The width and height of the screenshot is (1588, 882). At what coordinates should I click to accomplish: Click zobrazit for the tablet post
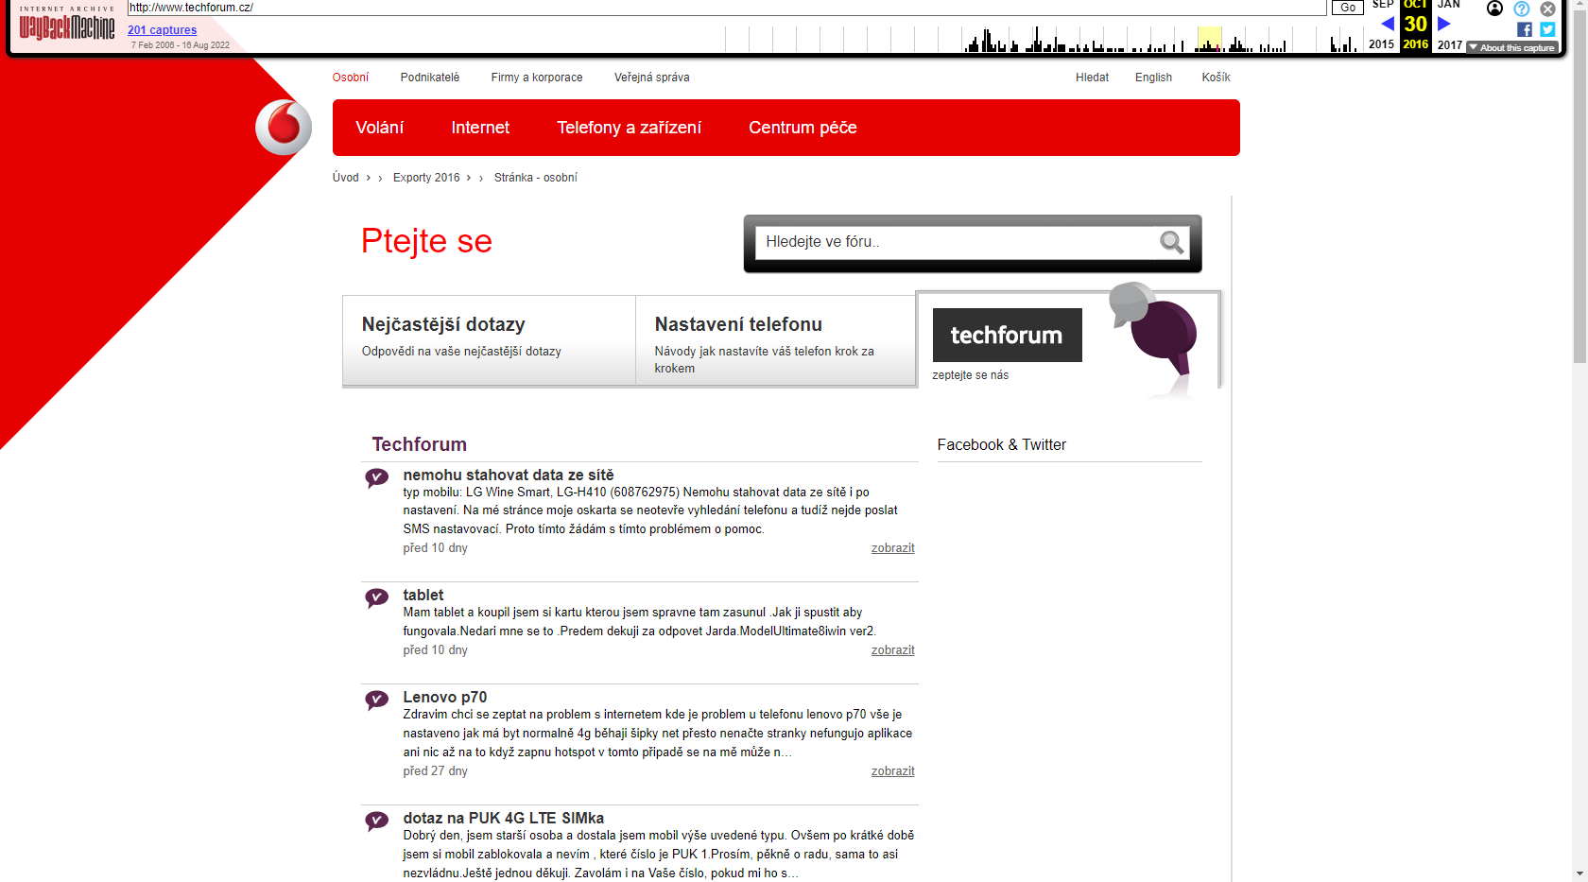tap(892, 650)
